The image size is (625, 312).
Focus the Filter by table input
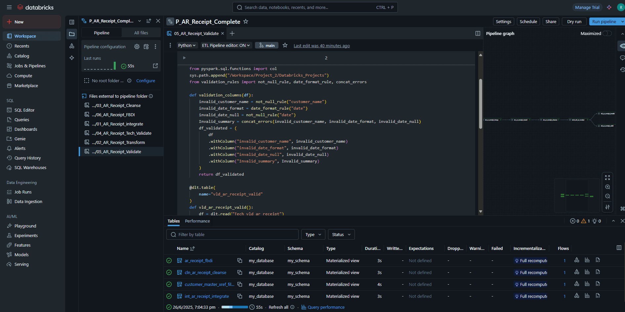click(232, 234)
